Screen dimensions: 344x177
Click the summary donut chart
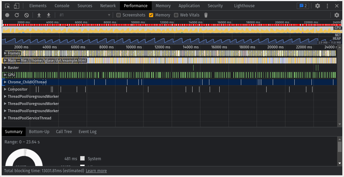[x=24, y=157]
